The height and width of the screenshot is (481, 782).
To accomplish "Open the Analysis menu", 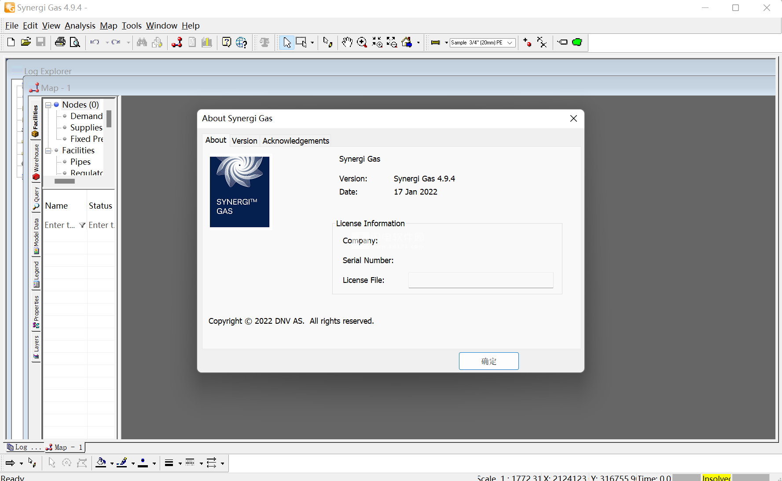I will point(80,25).
